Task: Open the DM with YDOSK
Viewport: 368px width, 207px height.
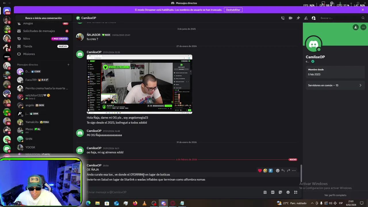Action: [x=43, y=147]
